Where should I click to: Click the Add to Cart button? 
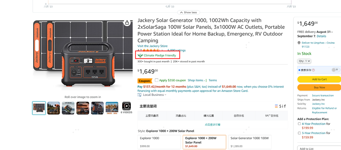[x=319, y=79]
